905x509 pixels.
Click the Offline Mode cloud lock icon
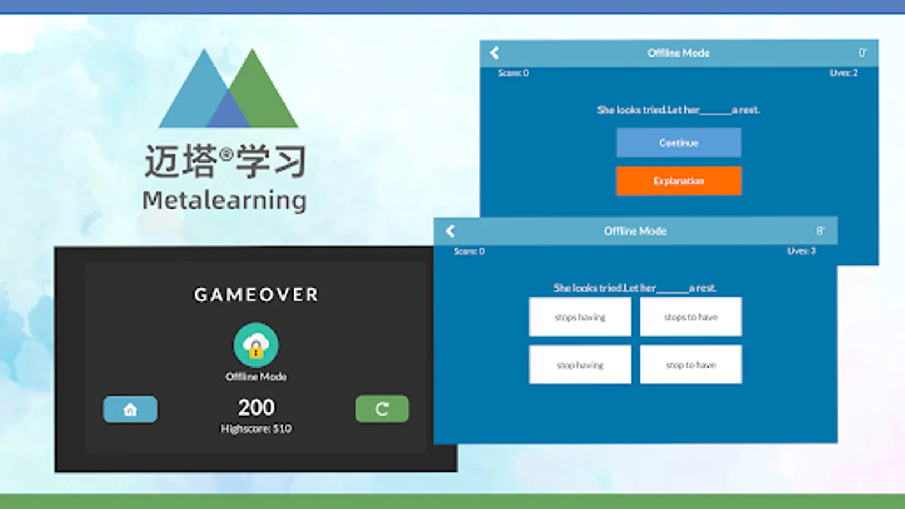(x=256, y=345)
